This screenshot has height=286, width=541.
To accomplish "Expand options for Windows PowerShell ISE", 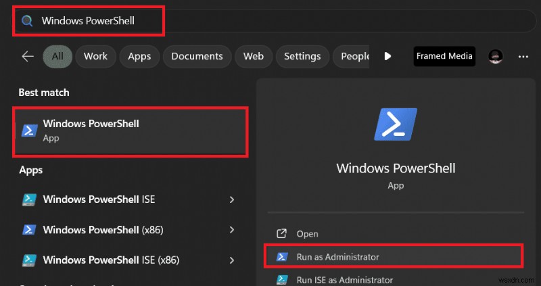I will coord(232,199).
